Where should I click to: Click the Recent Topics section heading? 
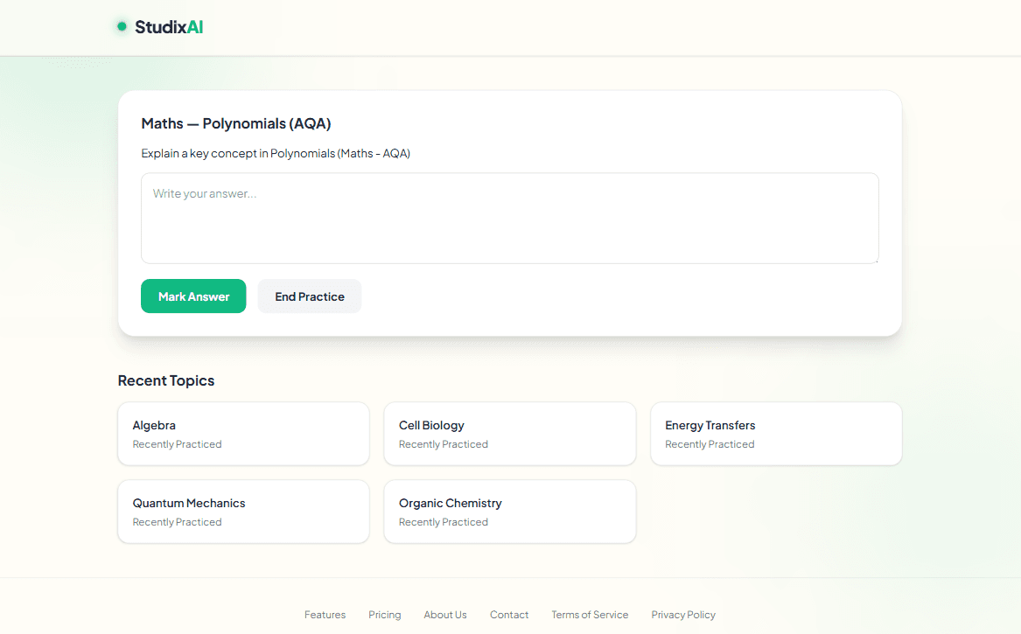[166, 380]
